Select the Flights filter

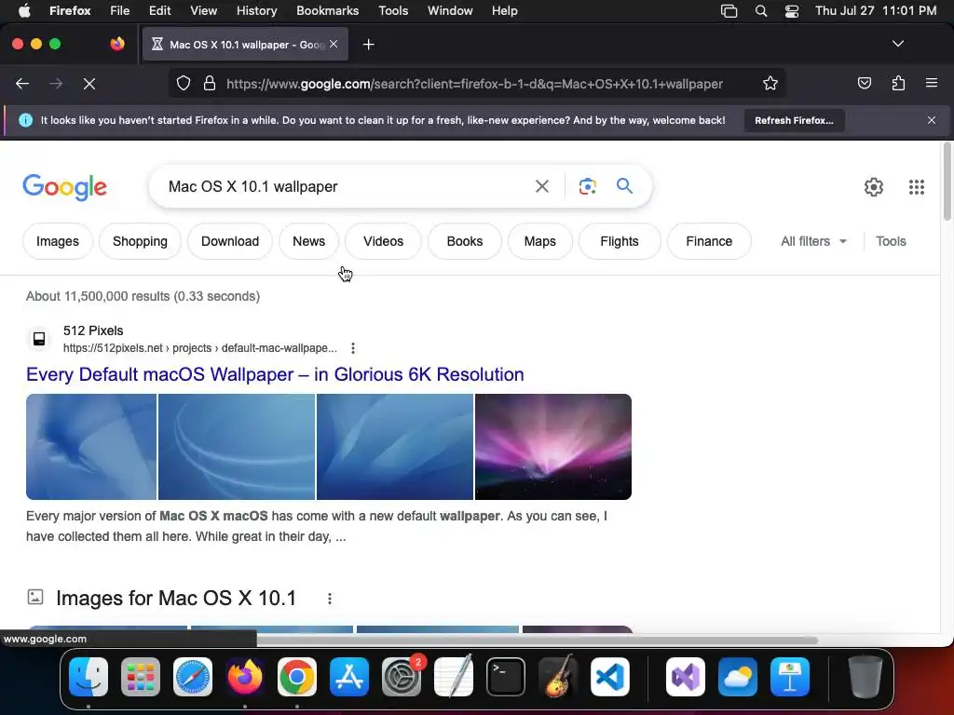(x=620, y=241)
